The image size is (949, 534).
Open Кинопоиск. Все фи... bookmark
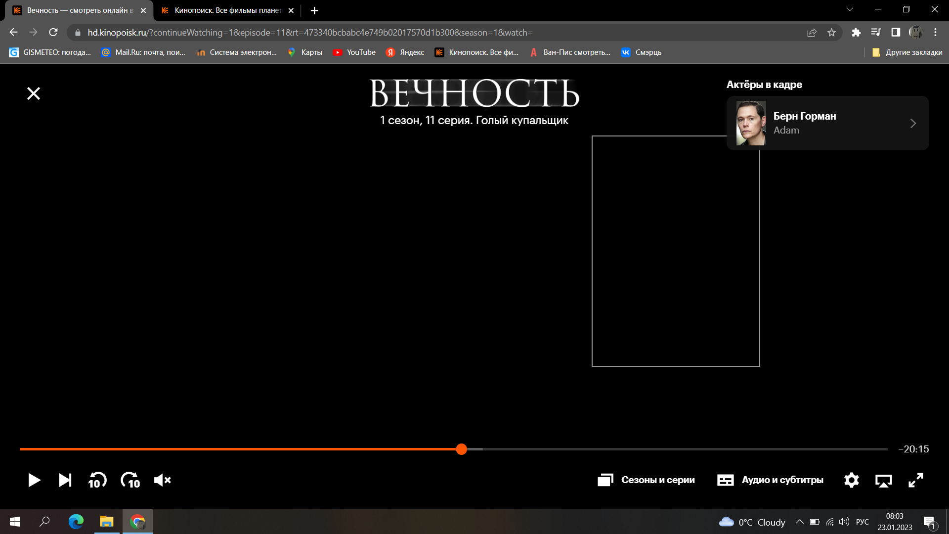[477, 52]
